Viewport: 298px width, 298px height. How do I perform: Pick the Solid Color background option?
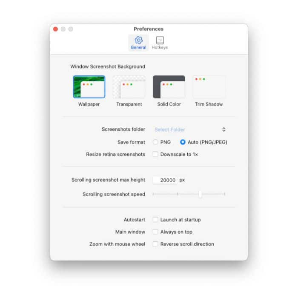tap(169, 87)
